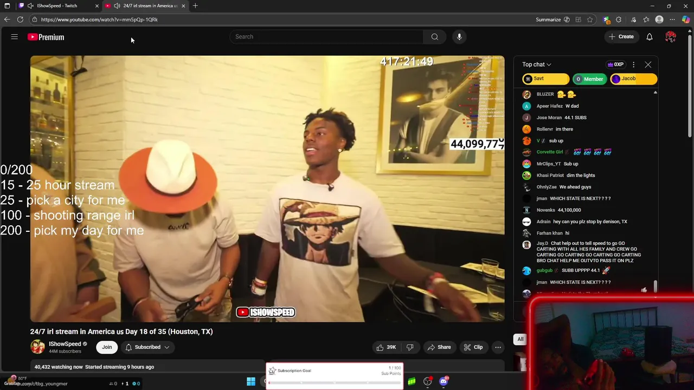Click Novenks message 44,100,000

(x=569, y=210)
